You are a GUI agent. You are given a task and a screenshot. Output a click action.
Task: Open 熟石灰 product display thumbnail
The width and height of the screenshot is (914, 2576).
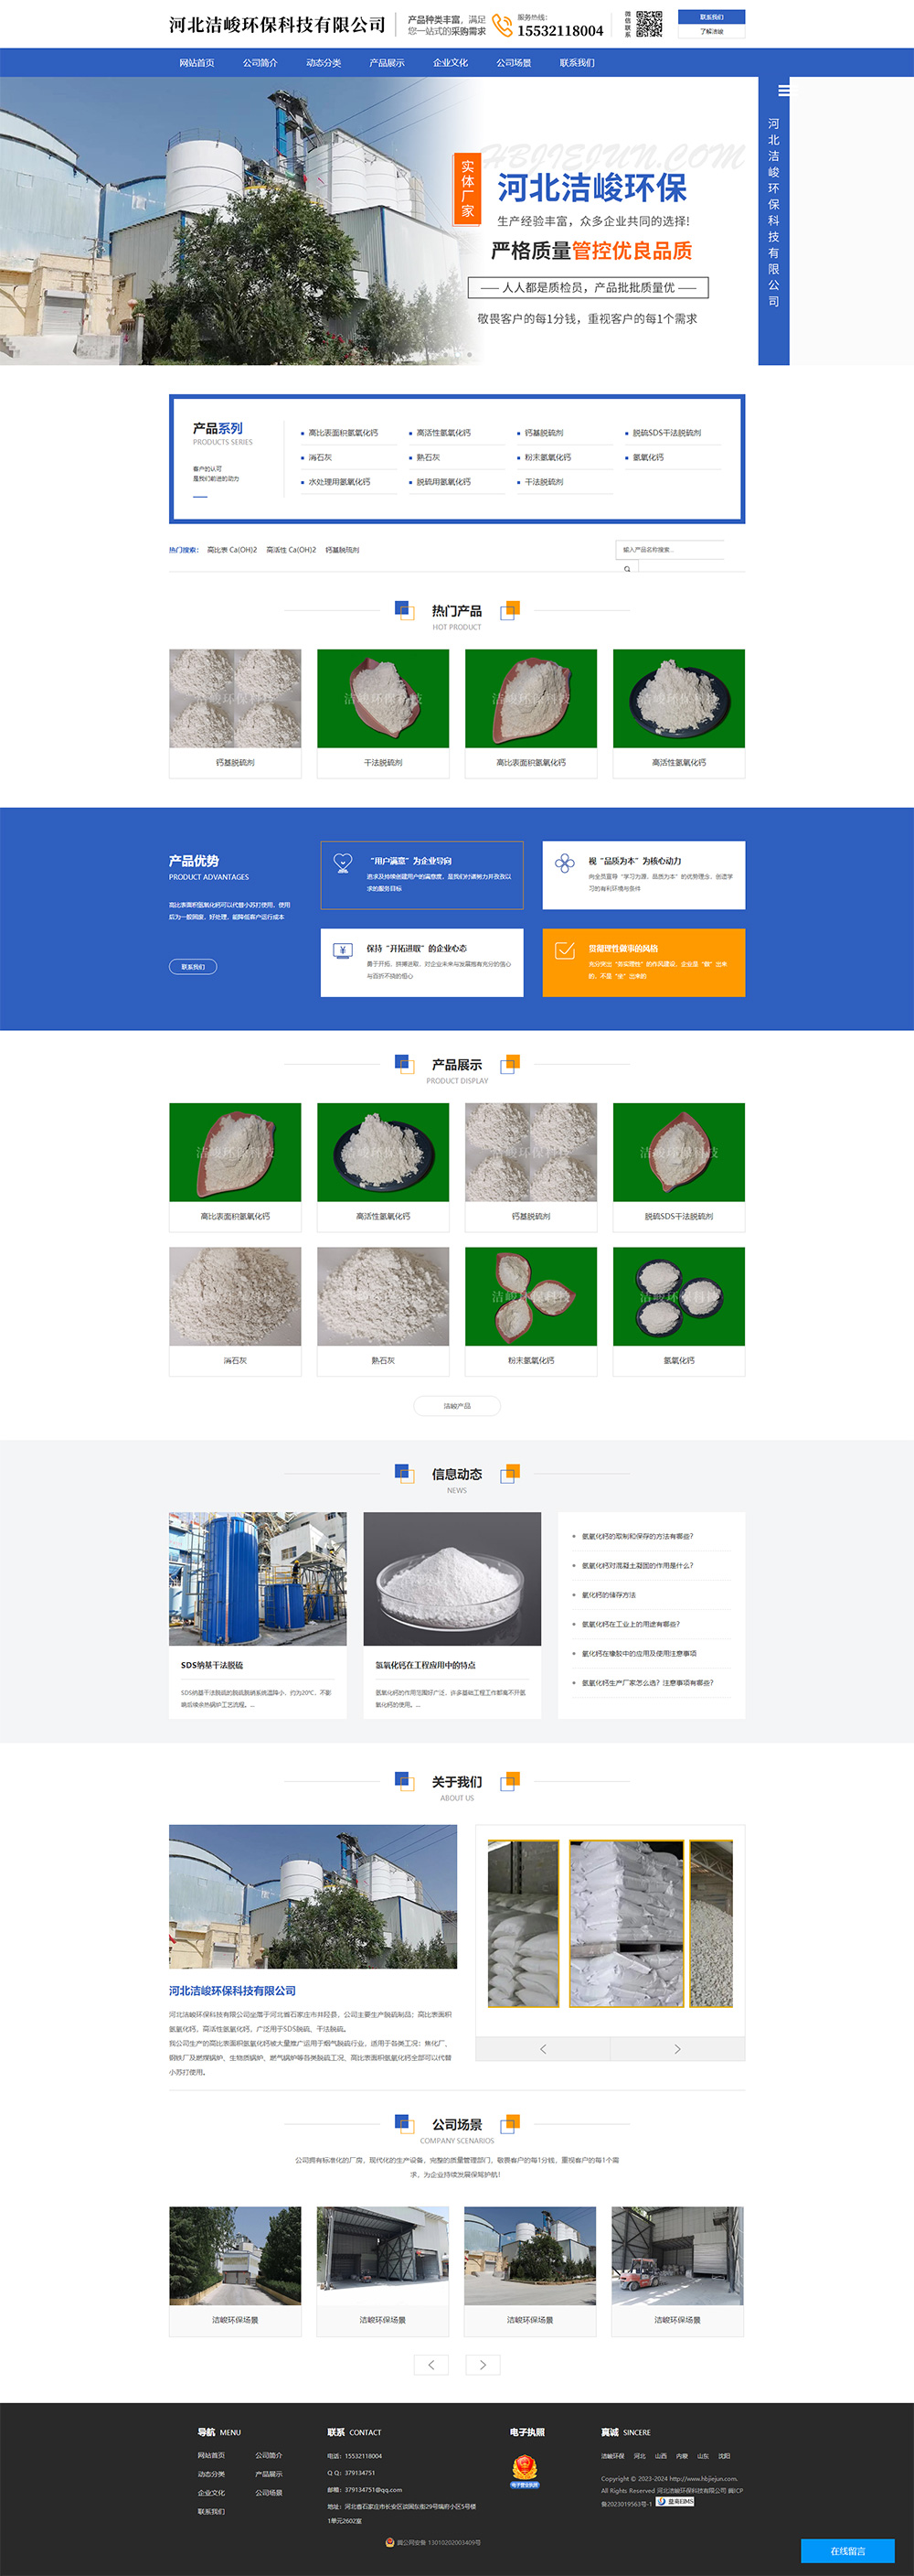tap(383, 1296)
